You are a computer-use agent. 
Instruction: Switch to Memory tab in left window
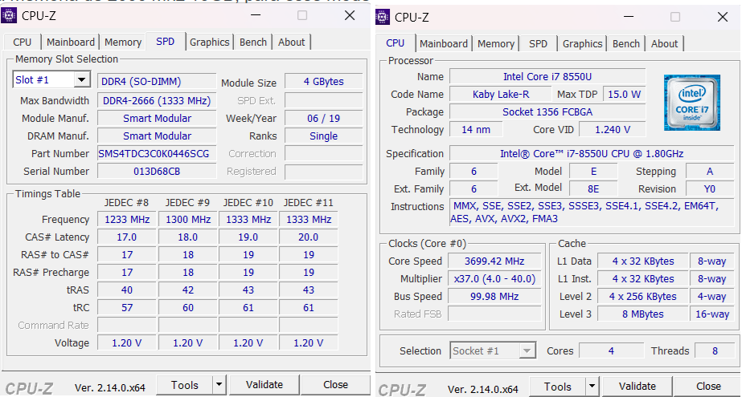pos(123,43)
